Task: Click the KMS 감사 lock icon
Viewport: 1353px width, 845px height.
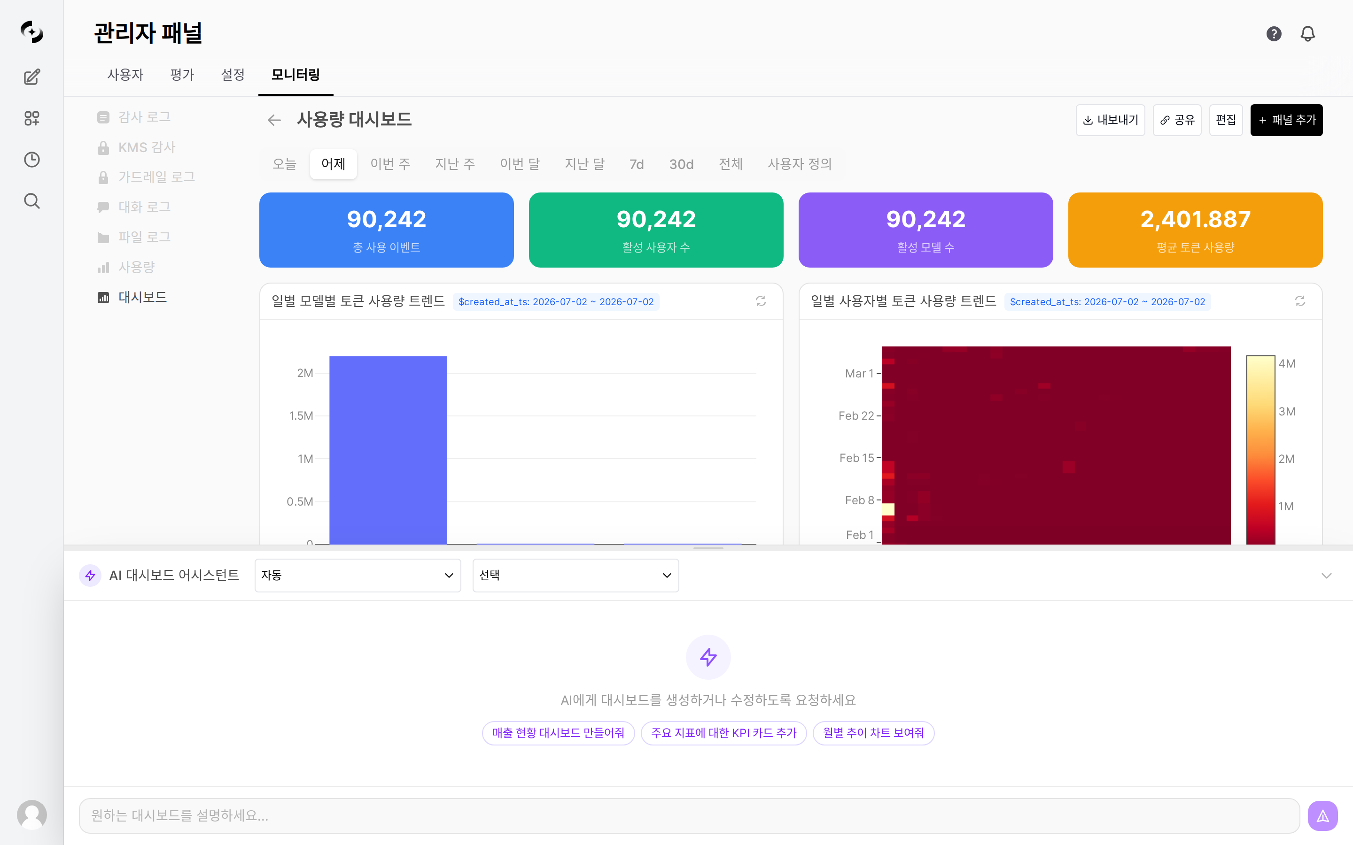Action: (x=103, y=147)
